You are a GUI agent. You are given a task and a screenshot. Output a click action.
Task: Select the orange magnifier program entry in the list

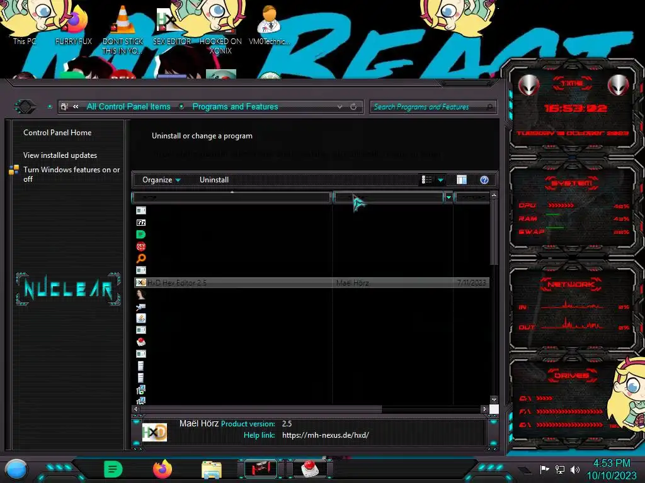pos(140,258)
